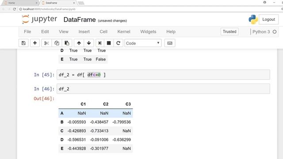Close the Home browser tab
The height and width of the screenshot is (159, 283).
coord(36,3)
